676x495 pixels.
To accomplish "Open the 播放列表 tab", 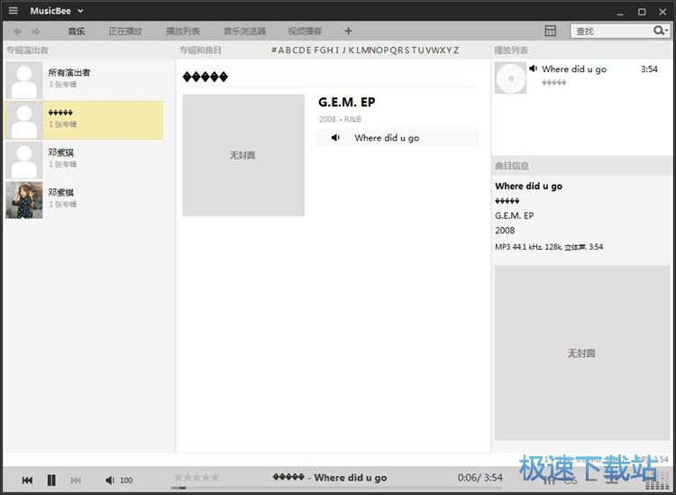I will click(x=183, y=31).
